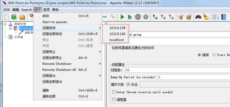
Task: Open the Help question mark icon
Action: [x=223, y=17]
